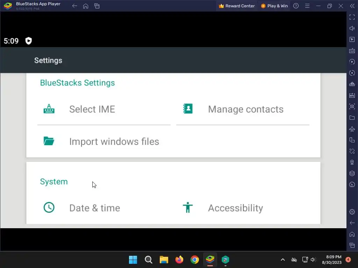The image size is (358, 268).
Task: Open the taskbar date and time
Action: [332, 260]
